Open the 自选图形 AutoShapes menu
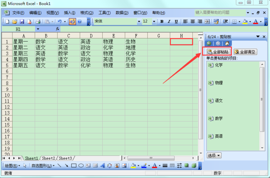Viewport: 270px width, 178px height. [x=43, y=166]
